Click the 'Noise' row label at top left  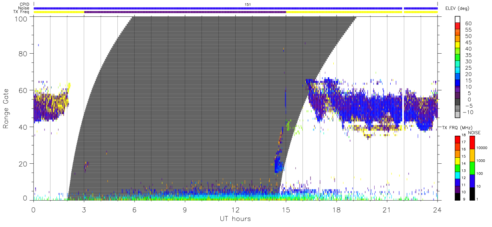23,8
